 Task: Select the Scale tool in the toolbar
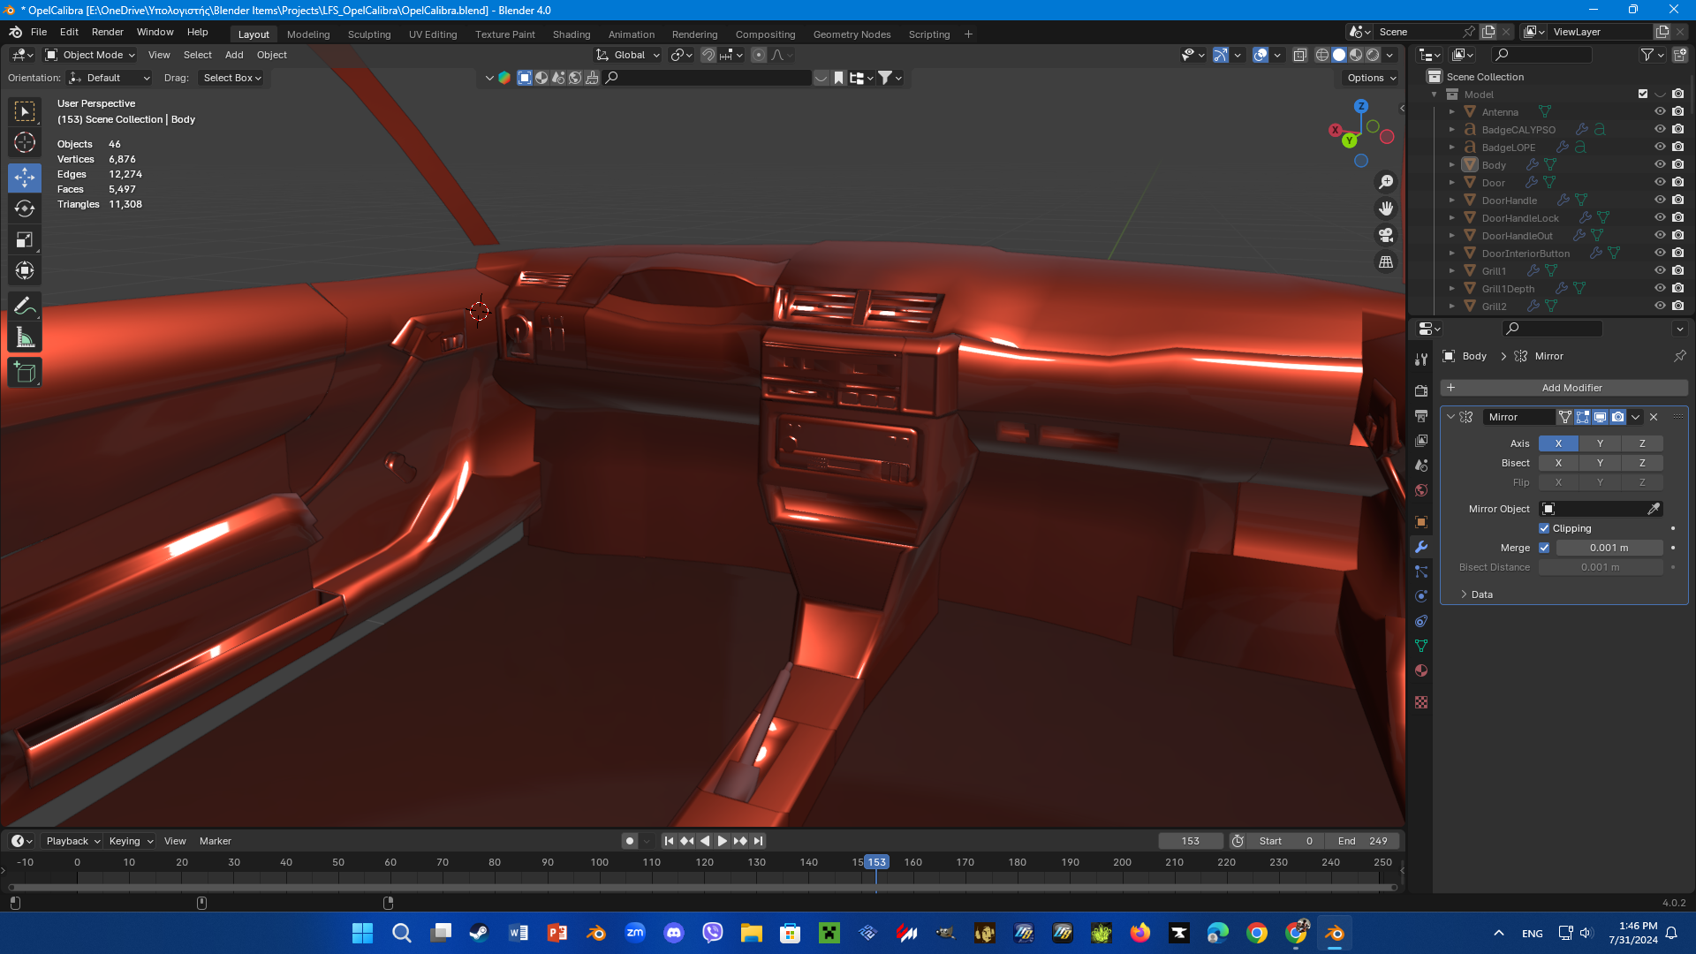[x=25, y=239]
